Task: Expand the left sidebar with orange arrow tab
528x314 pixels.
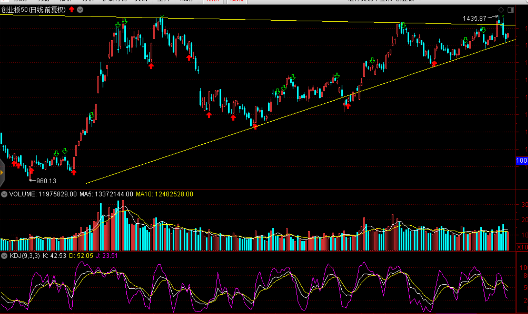Action: 2,172
